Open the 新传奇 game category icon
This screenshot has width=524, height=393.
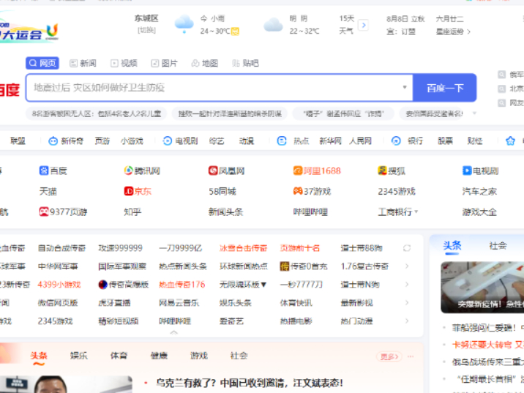click(53, 141)
